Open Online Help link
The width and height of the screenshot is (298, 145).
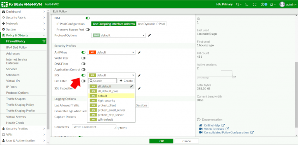click(212, 125)
